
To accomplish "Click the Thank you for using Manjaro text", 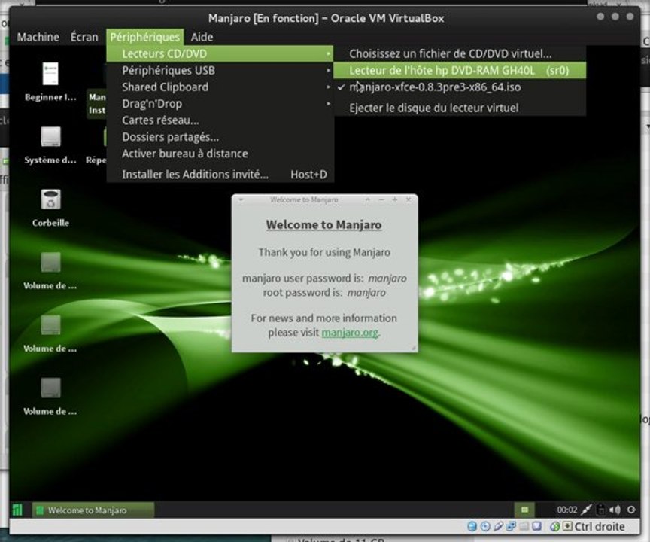I will (x=324, y=252).
